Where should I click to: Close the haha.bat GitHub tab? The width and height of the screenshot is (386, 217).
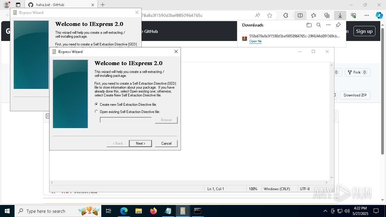coord(93,5)
